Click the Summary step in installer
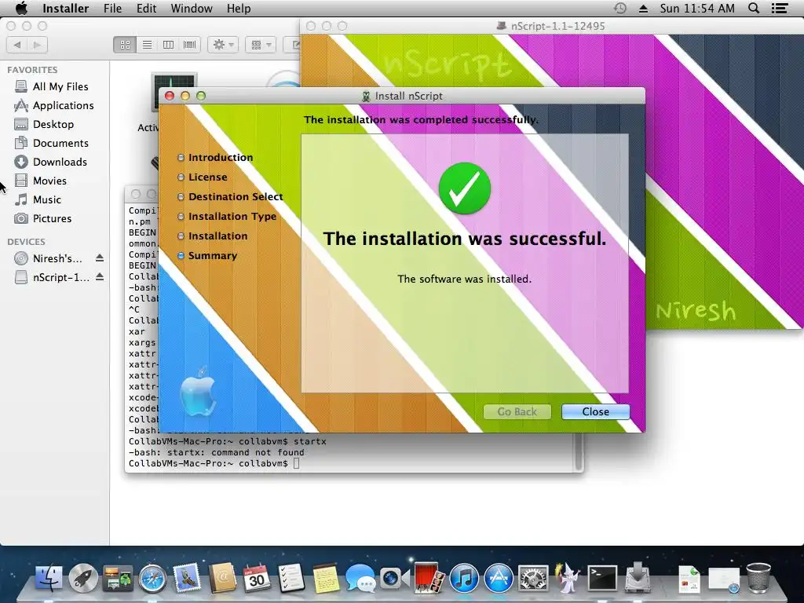The image size is (804, 603). coord(212,255)
